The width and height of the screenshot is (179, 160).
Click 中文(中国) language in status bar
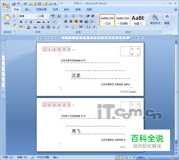[x=43, y=157]
